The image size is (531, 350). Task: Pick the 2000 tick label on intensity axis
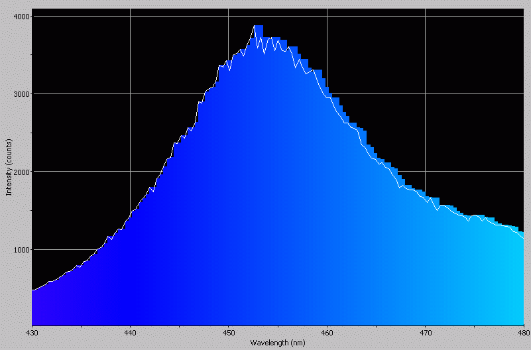pyautogui.click(x=19, y=172)
